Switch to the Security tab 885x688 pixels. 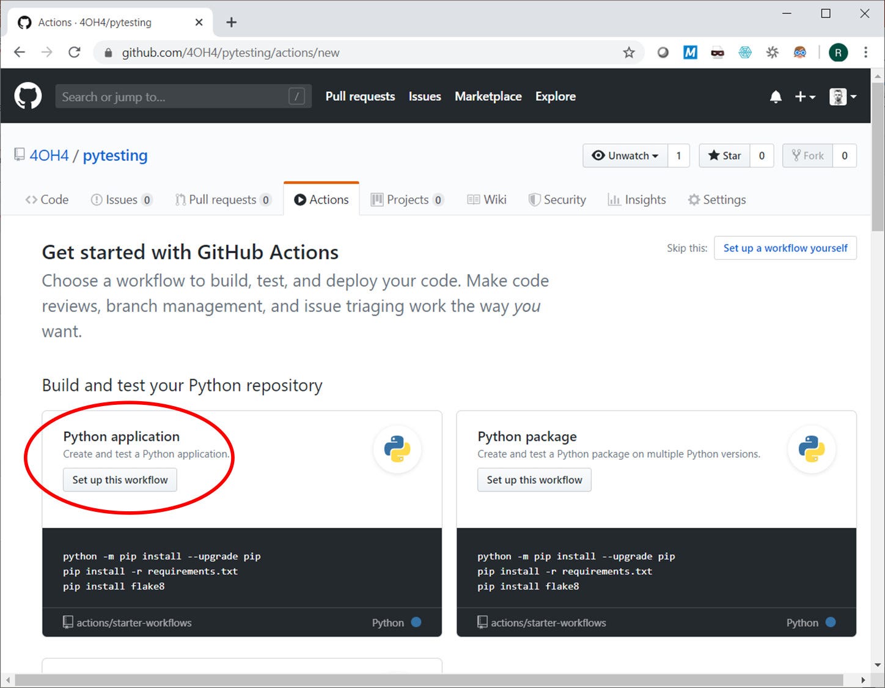pos(557,199)
